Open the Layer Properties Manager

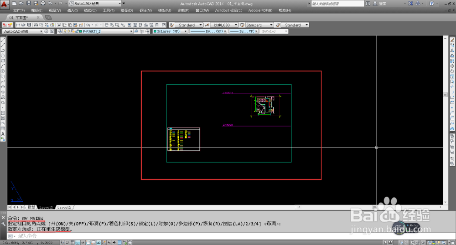pos(60,31)
